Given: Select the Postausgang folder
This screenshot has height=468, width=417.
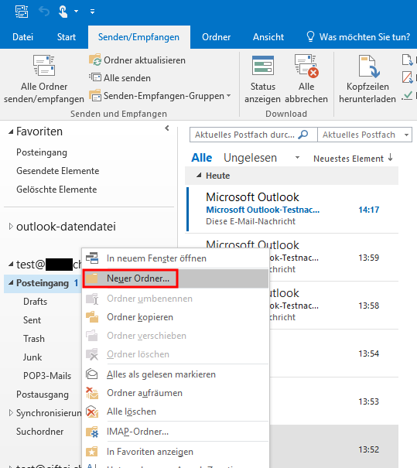Looking at the screenshot, I should 43,395.
